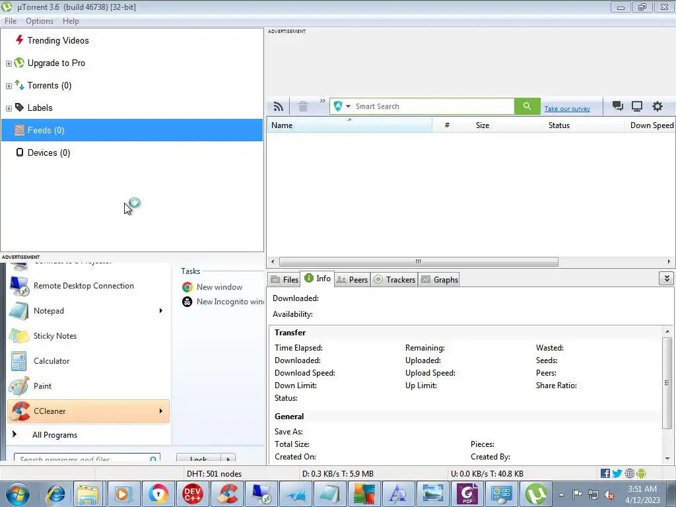Viewport: 676px width, 507px height.
Task: Click the torrent list horizontal scrollbar thumb
Action: point(419,261)
